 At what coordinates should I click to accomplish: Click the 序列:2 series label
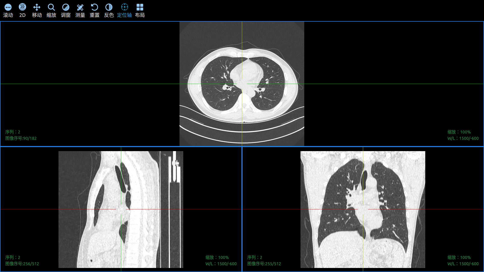(13, 131)
